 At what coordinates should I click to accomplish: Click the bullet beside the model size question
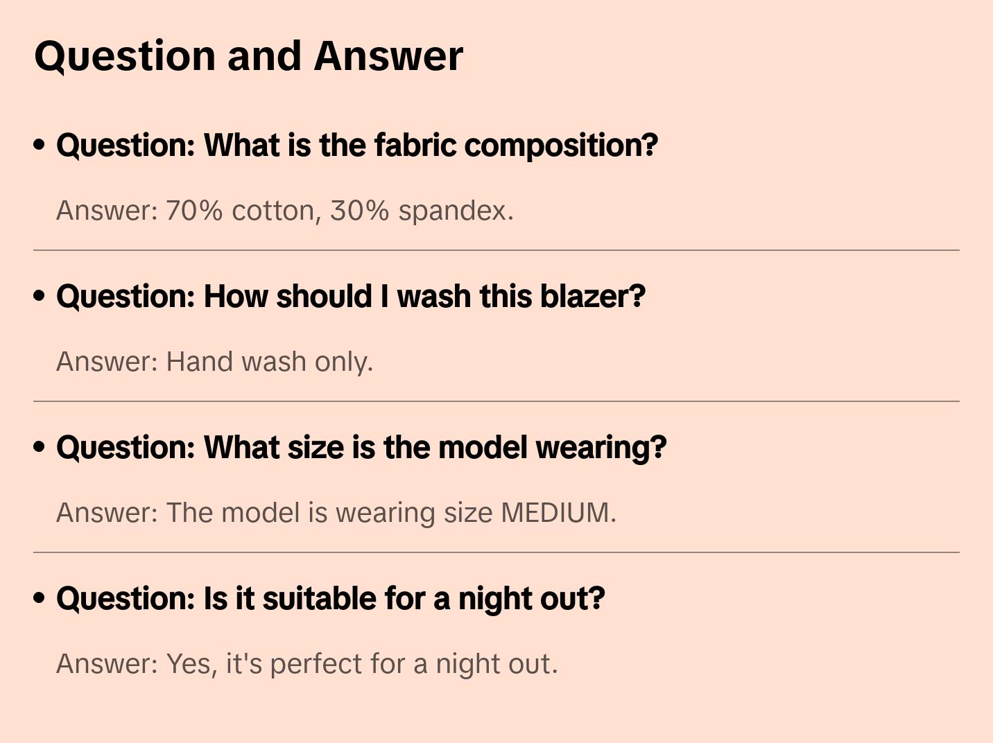click(x=40, y=447)
